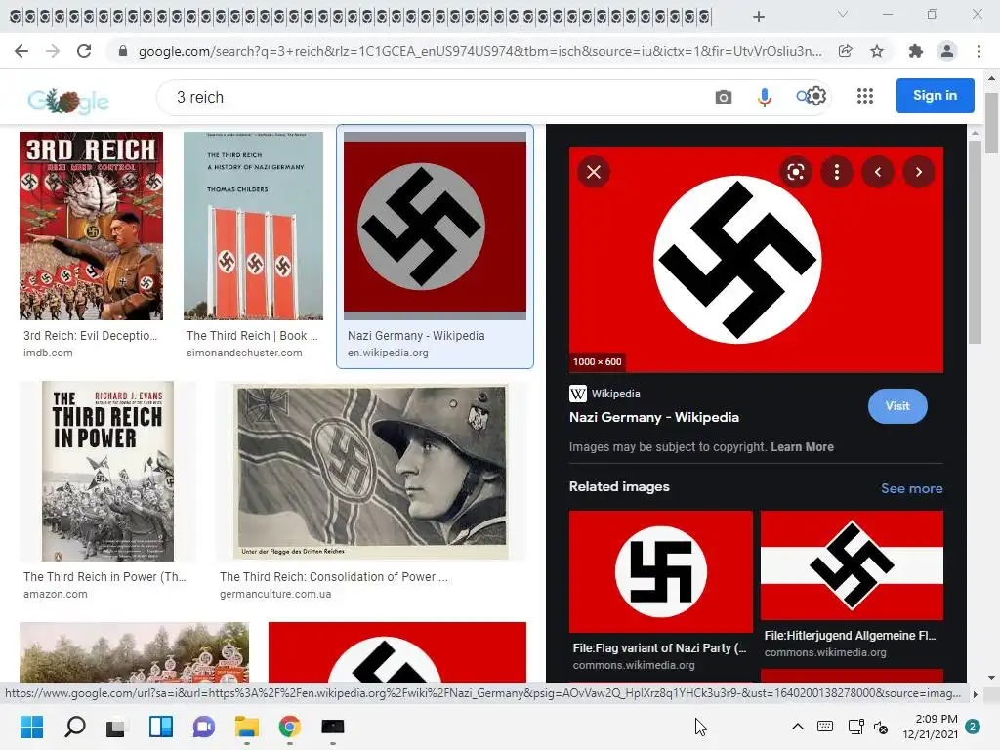Image resolution: width=1000 pixels, height=750 pixels.
Task: Search inside image with Lens icon
Action: click(795, 172)
